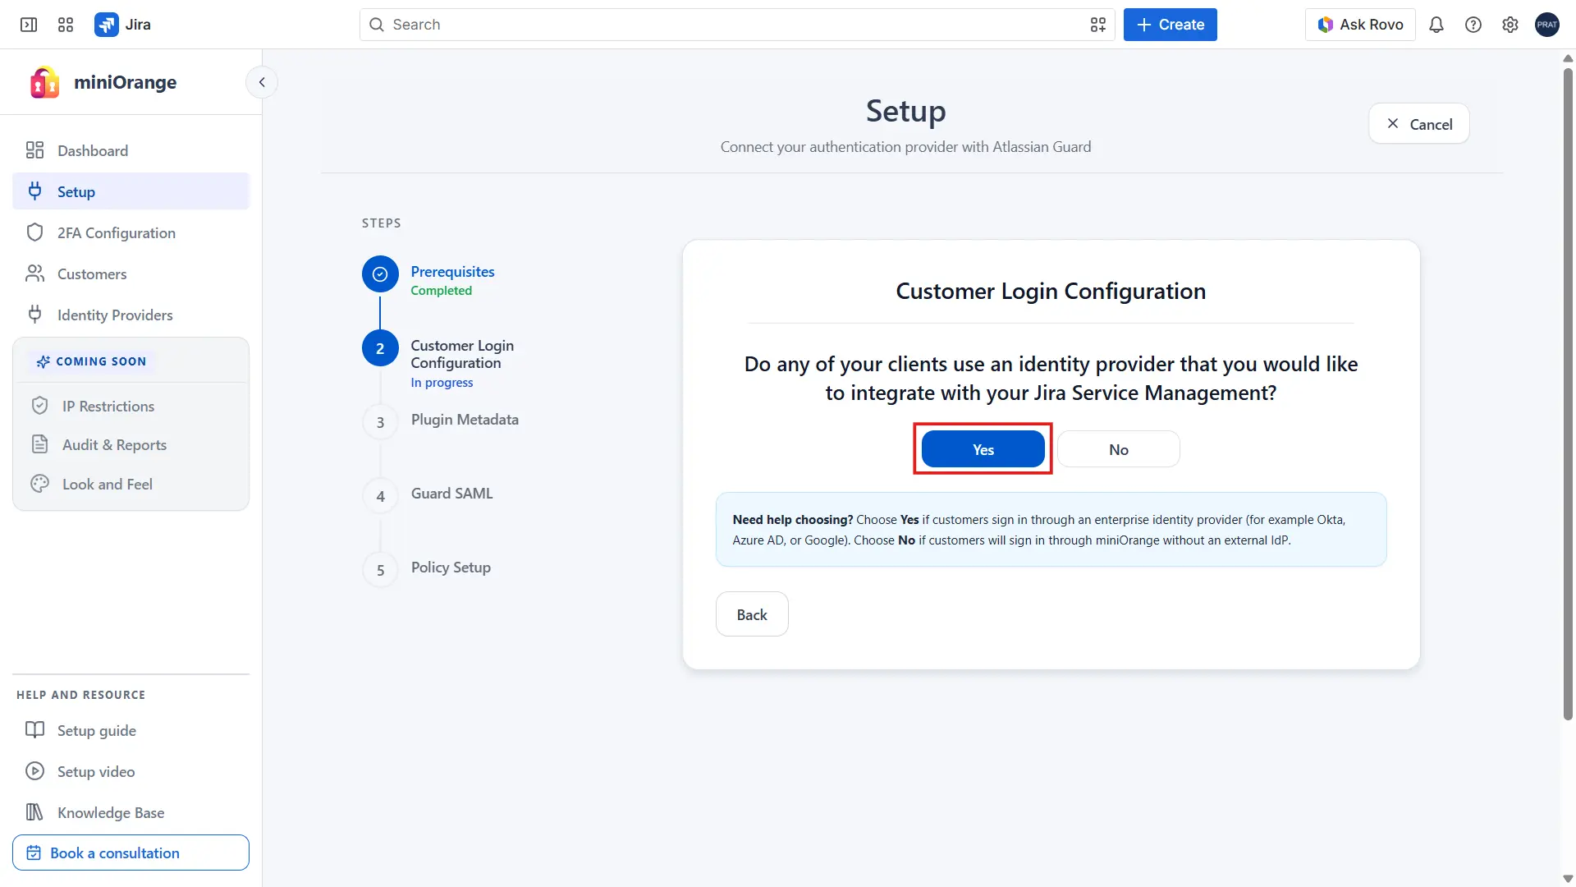
Task: Go to Customers section
Action: coord(131,273)
